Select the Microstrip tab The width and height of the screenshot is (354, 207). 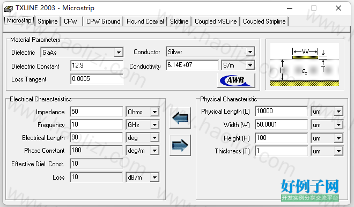[19, 21]
